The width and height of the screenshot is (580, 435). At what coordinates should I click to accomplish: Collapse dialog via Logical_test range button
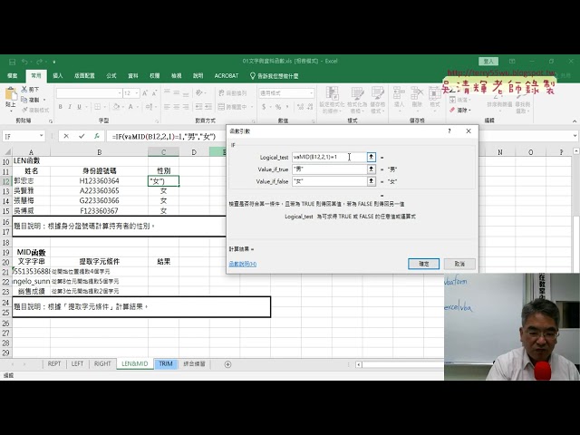[x=371, y=157]
